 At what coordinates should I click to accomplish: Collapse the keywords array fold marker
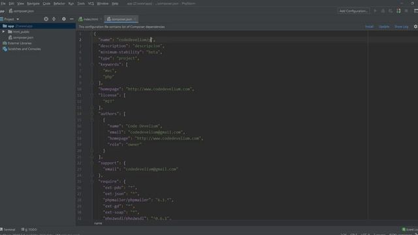91,65
